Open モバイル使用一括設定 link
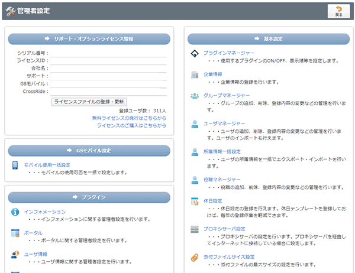Image resolution: width=355 pixels, height=273 pixels. point(47,165)
